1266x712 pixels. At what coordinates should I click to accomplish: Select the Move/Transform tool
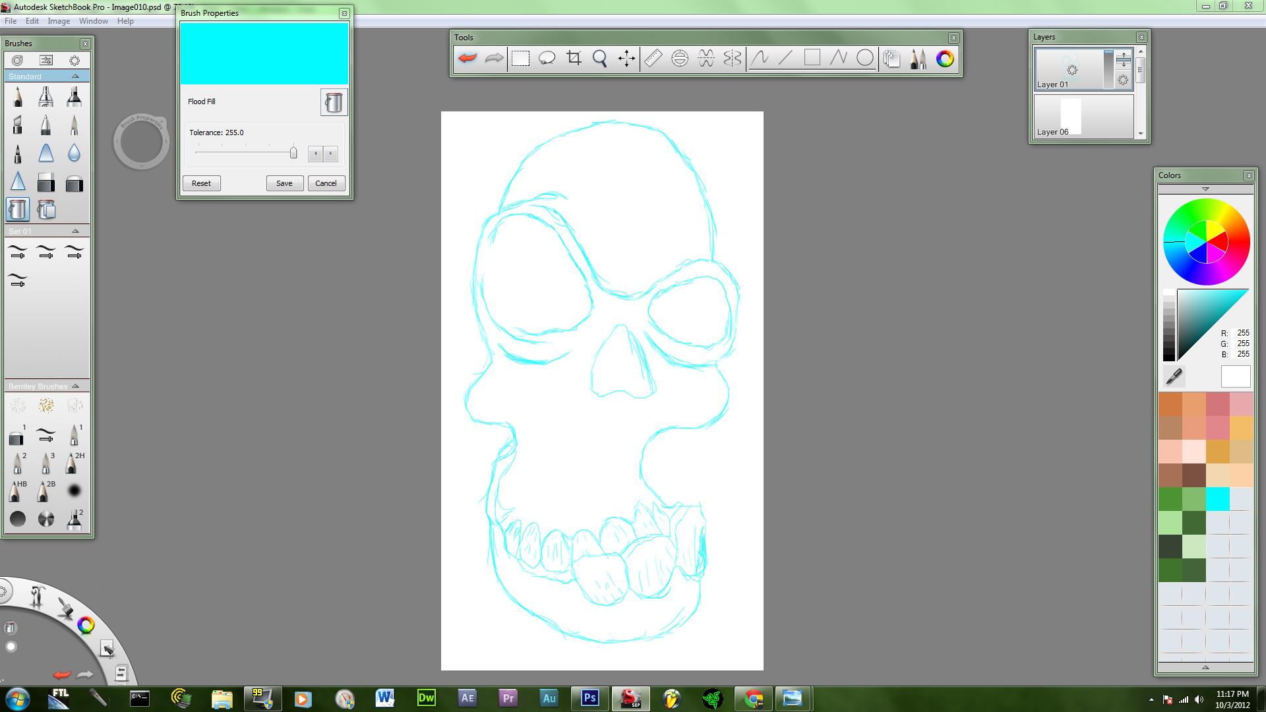626,59
